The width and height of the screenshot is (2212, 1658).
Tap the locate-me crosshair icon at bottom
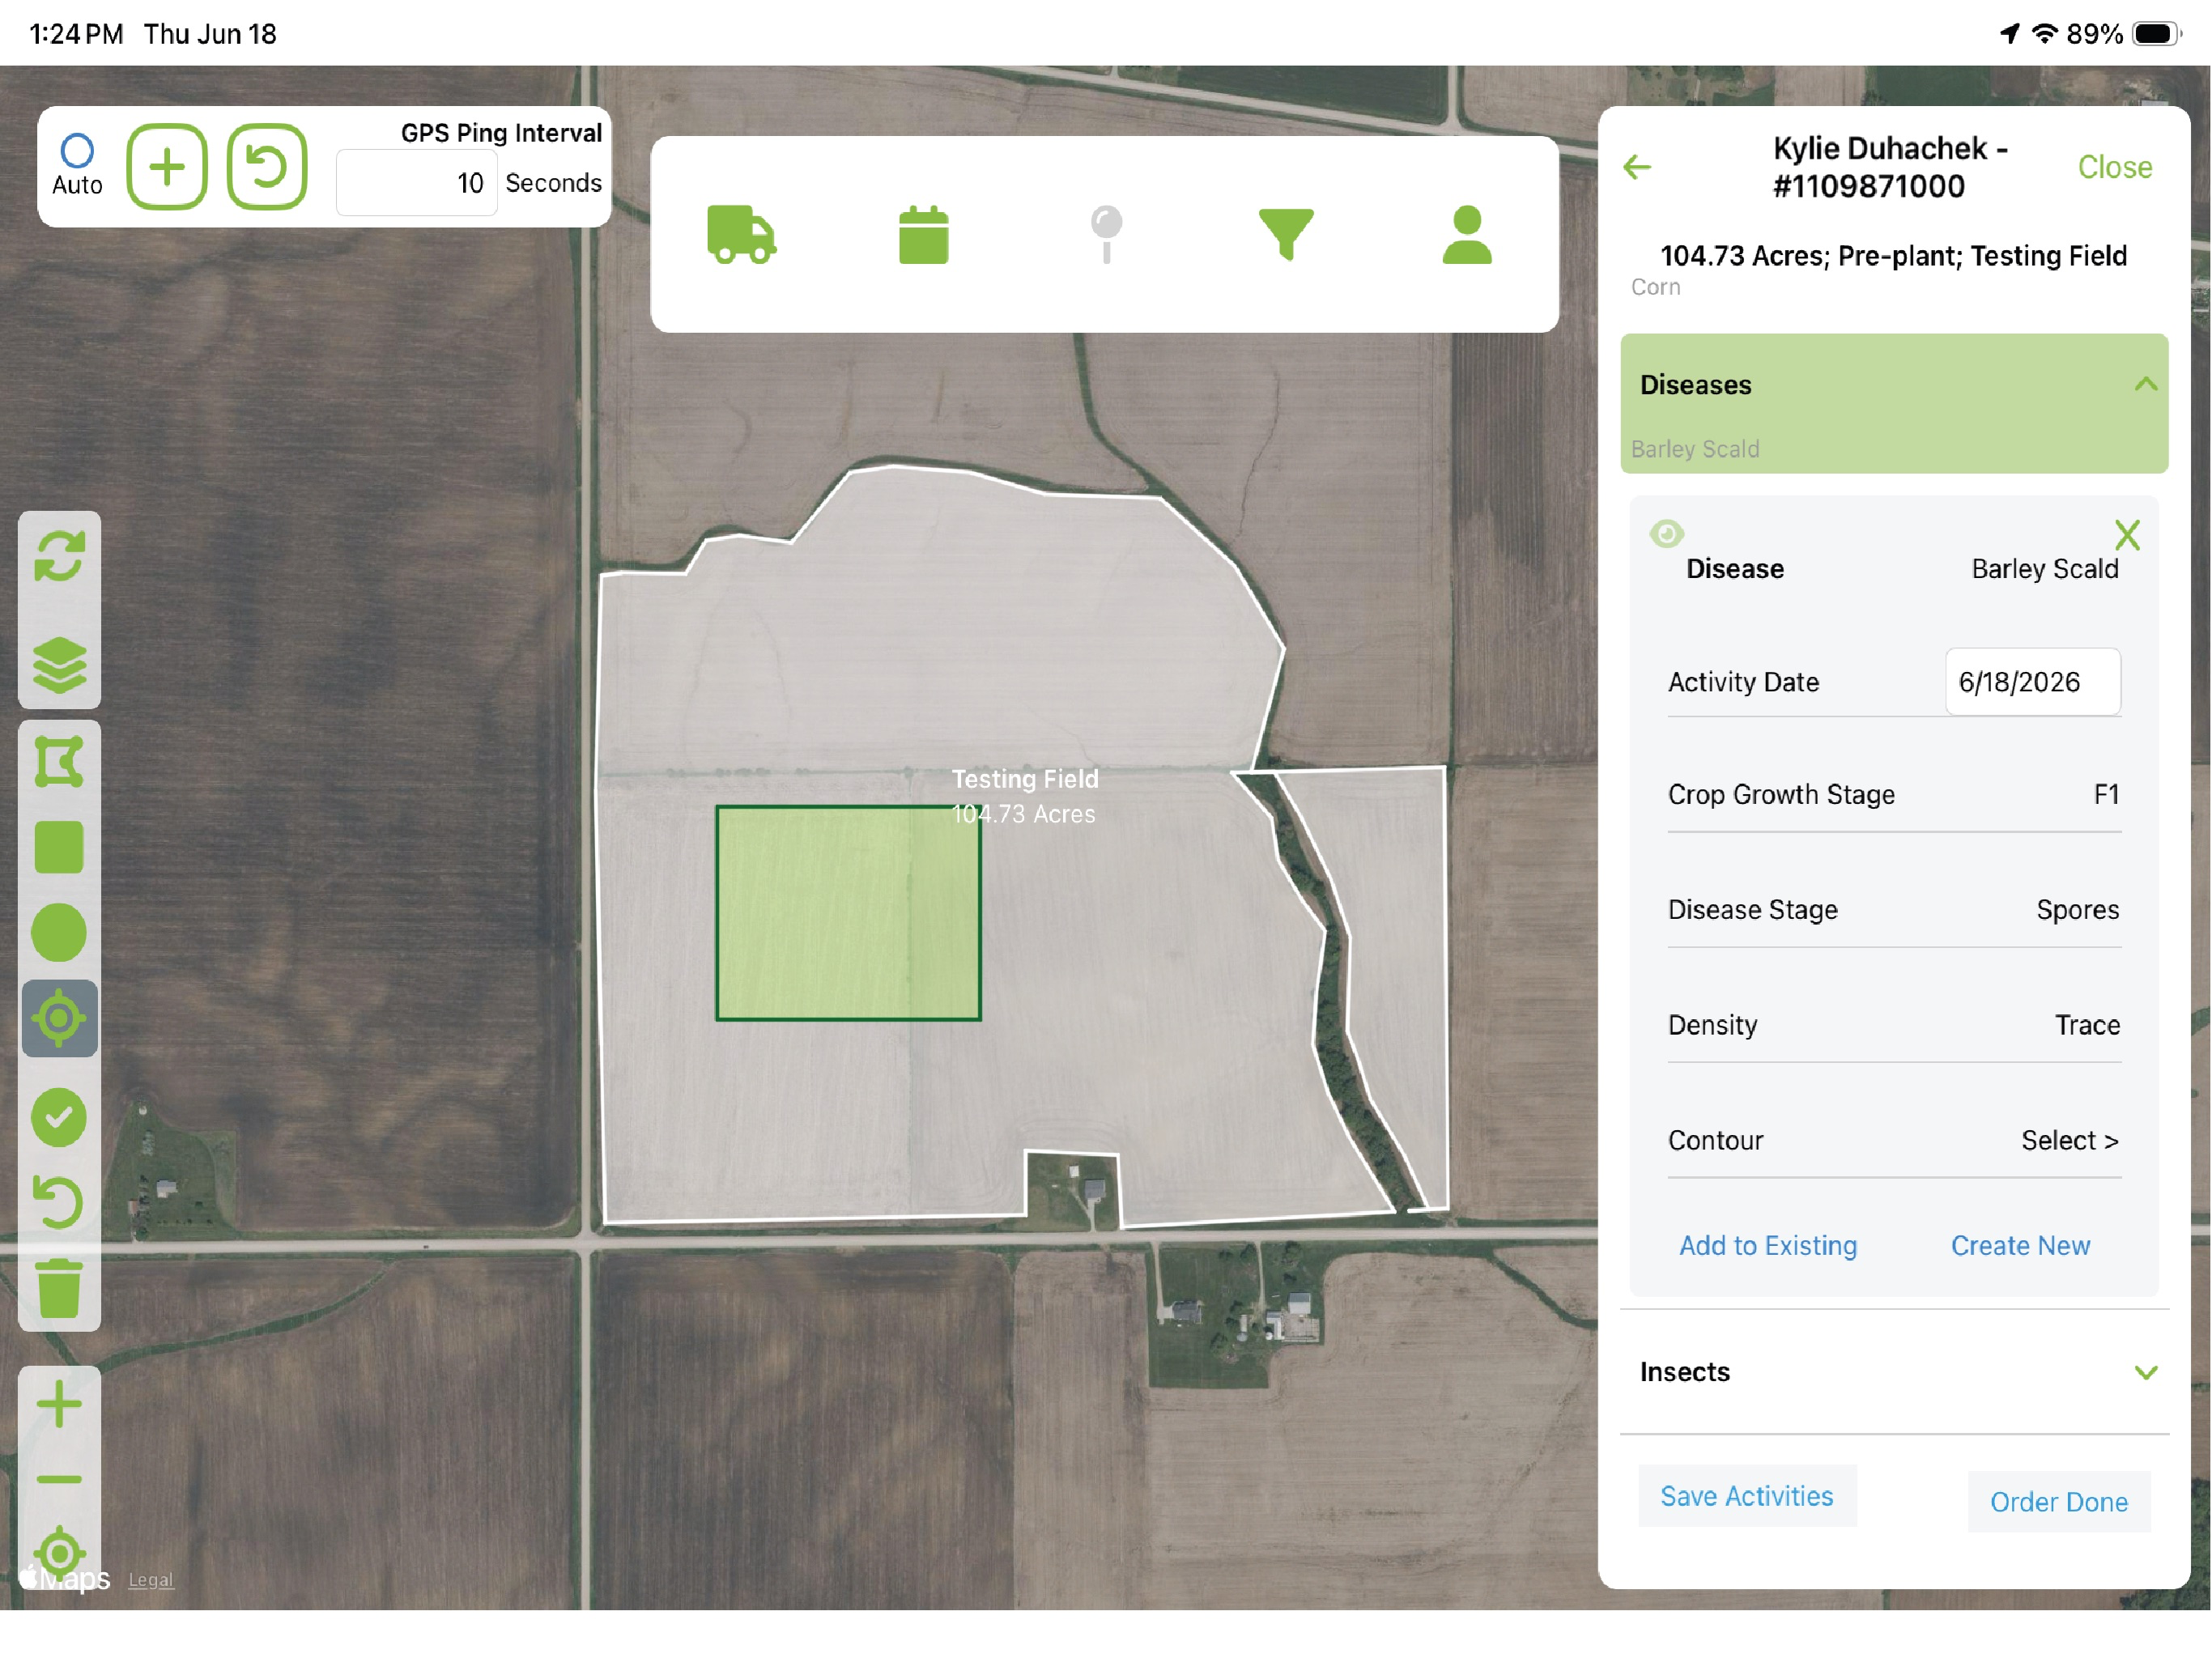[x=59, y=1553]
